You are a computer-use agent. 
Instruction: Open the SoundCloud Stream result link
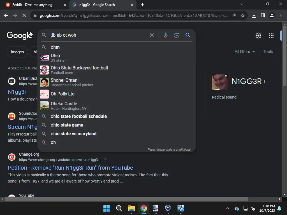pos(22,127)
